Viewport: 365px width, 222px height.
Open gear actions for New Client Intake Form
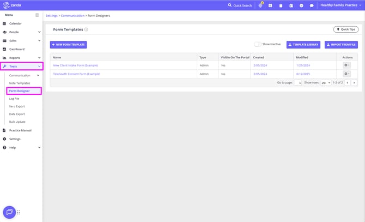click(x=347, y=65)
